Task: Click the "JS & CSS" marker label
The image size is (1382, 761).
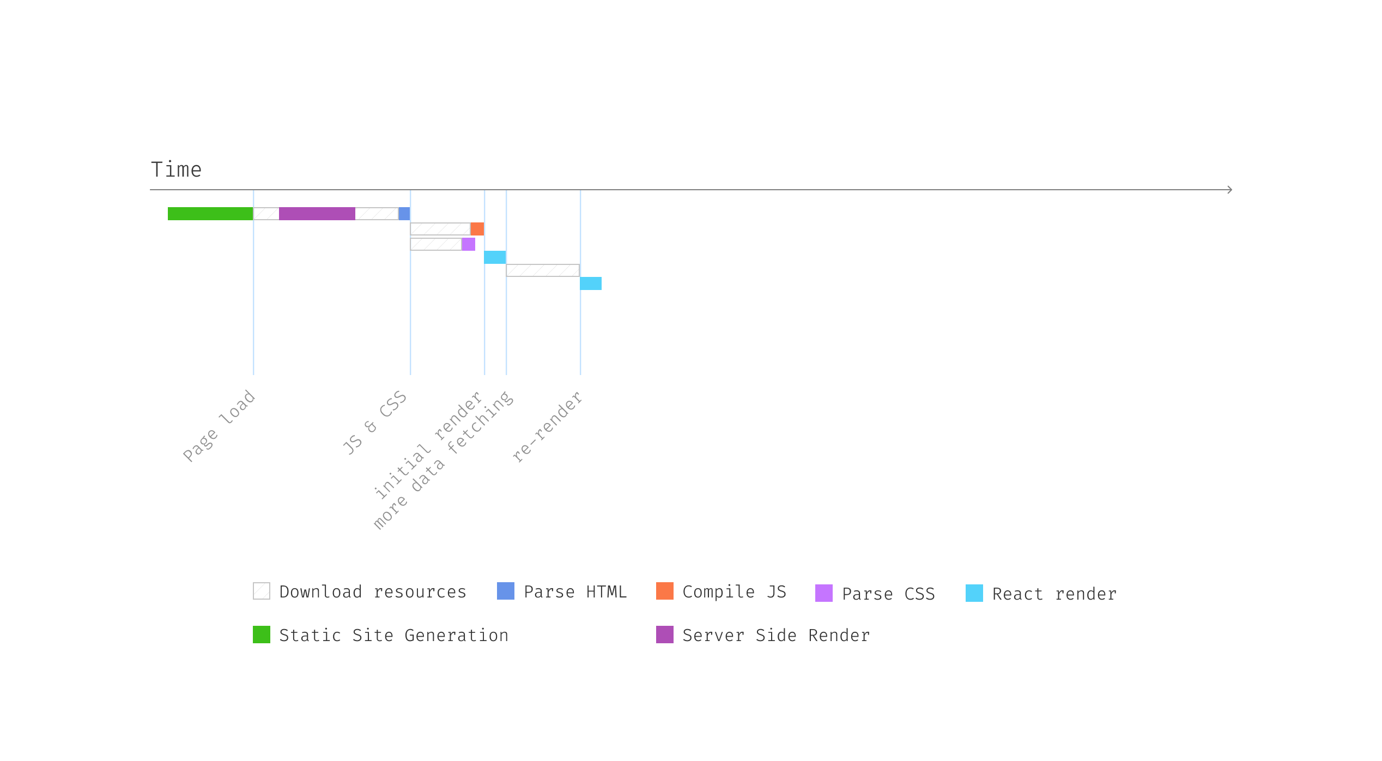Action: point(375,423)
